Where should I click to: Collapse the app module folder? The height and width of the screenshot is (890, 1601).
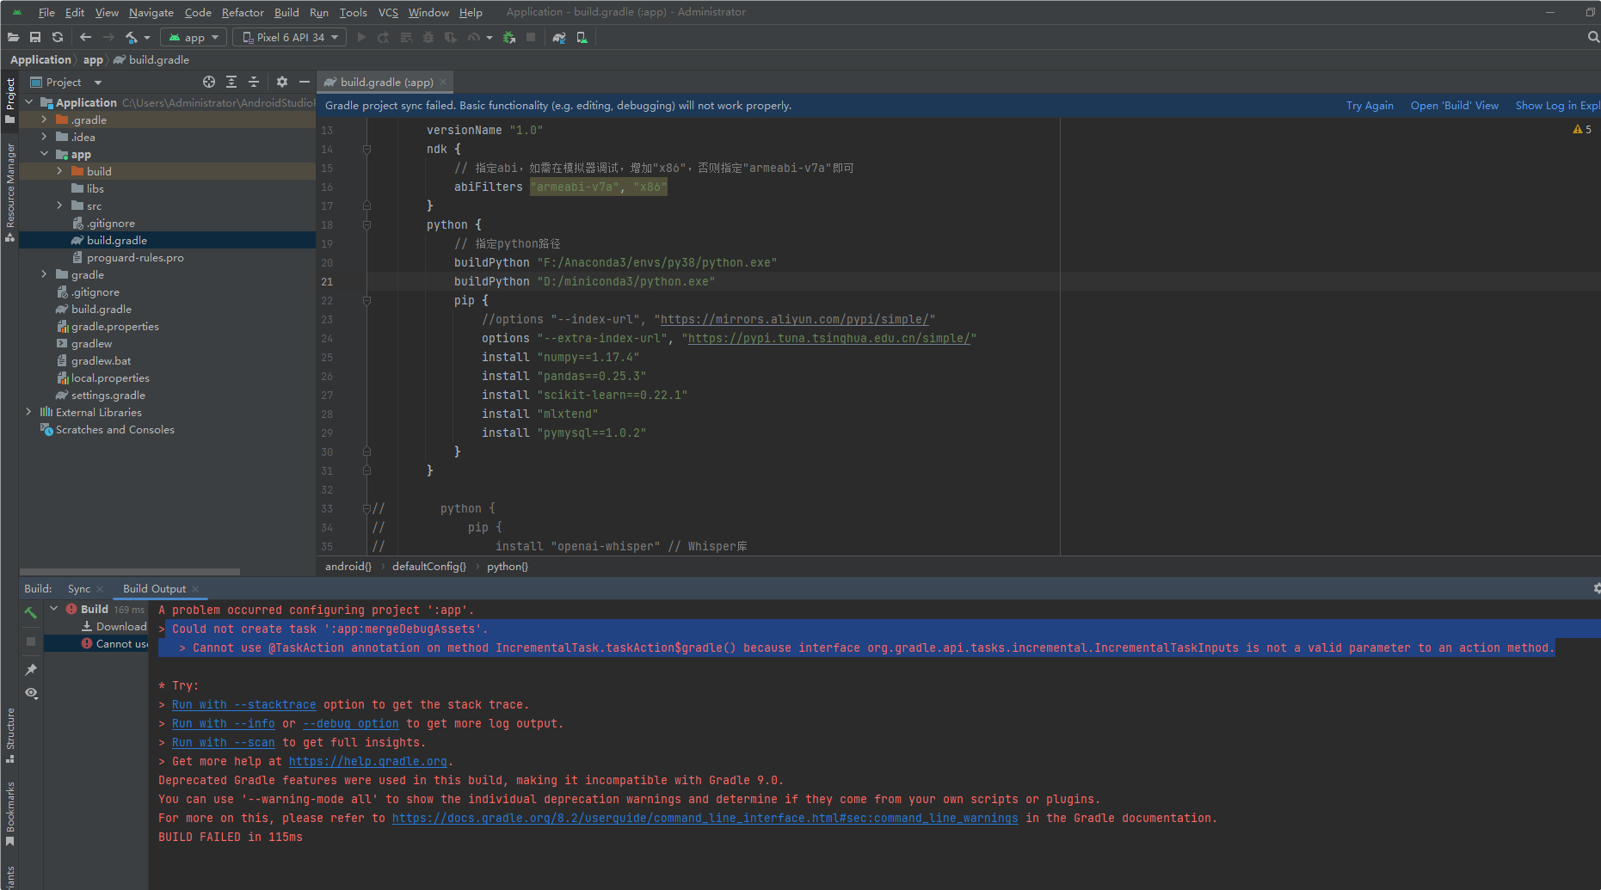[x=44, y=154]
